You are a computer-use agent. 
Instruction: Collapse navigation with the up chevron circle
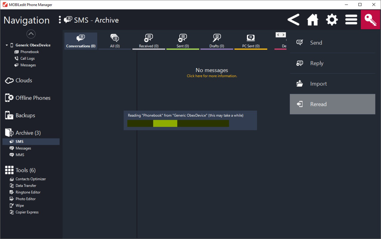(31, 34)
